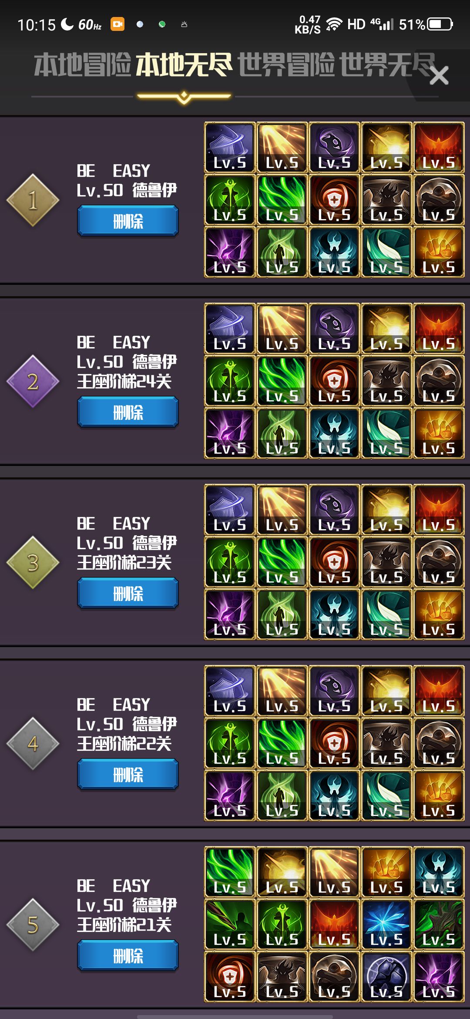Delete the 王座阶梯22关 record
This screenshot has height=1019, width=470.
pyautogui.click(x=128, y=774)
